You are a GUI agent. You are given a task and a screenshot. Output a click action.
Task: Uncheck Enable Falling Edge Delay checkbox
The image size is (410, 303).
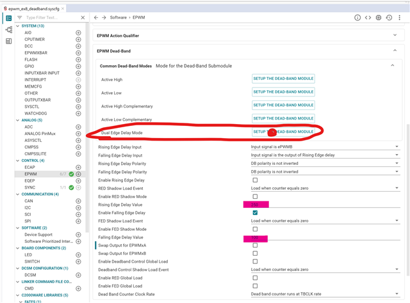255,212
